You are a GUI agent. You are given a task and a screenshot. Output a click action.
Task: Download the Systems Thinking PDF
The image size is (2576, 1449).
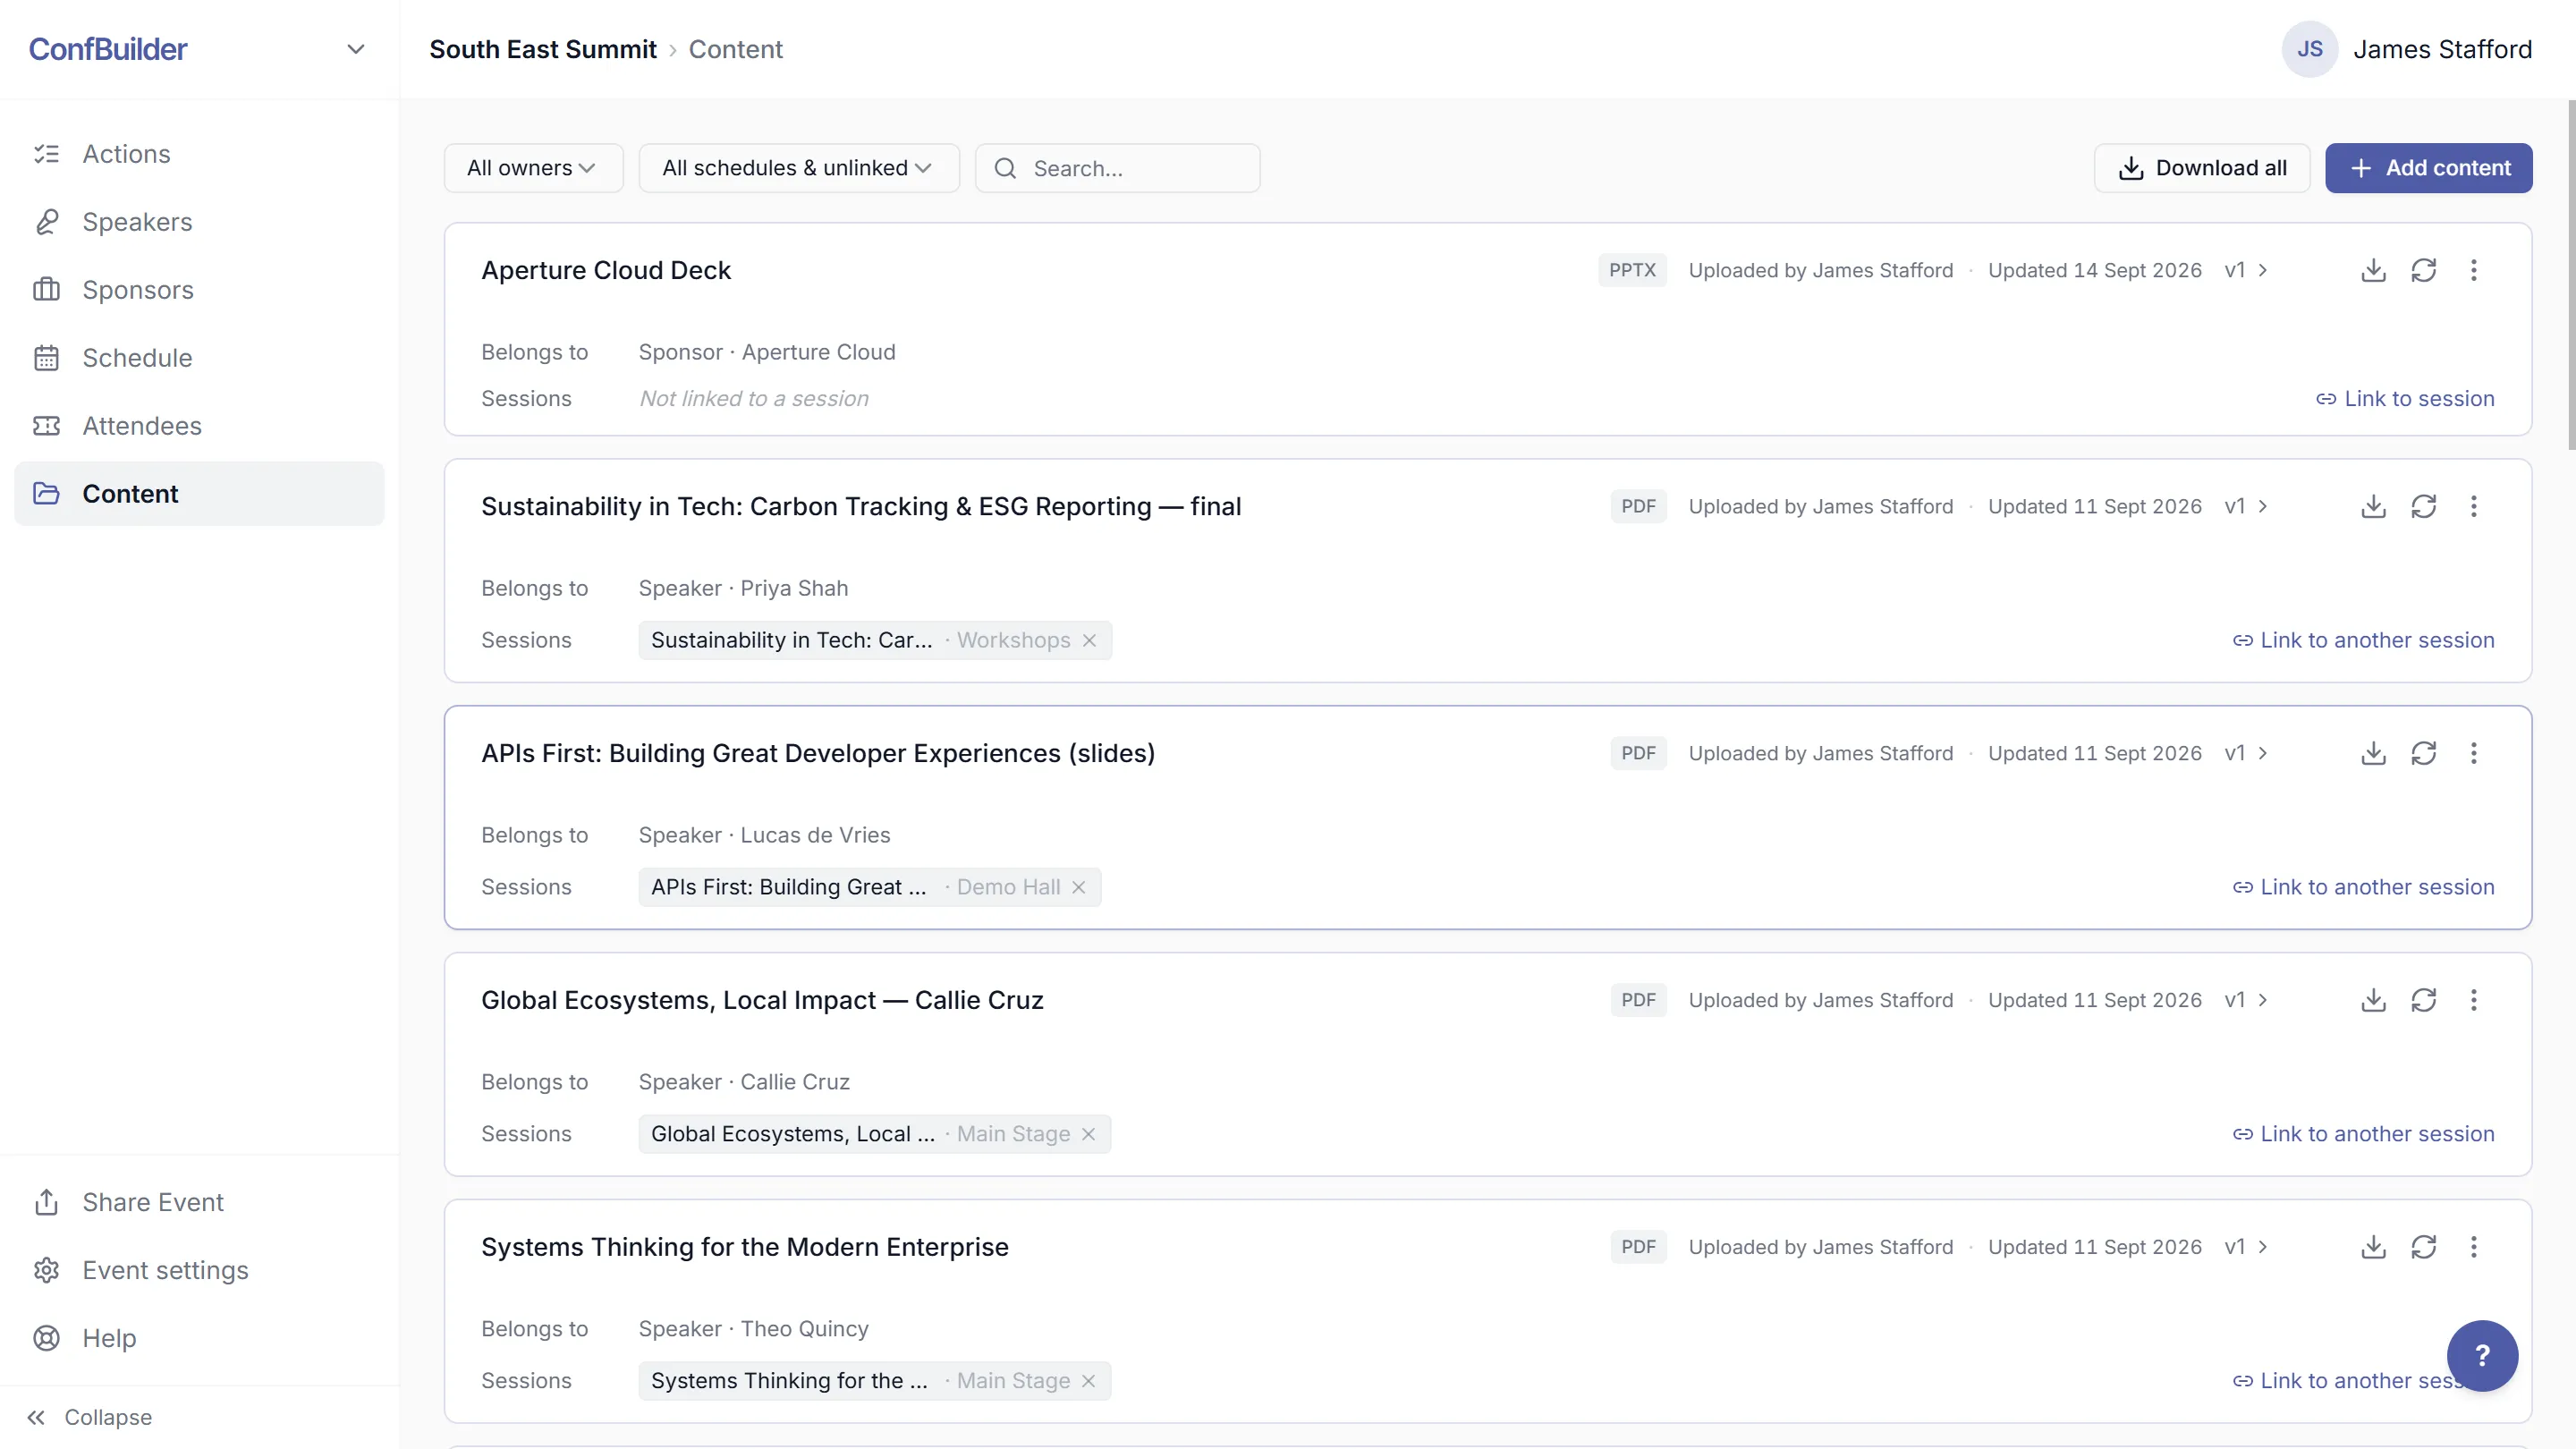pyautogui.click(x=2373, y=1247)
